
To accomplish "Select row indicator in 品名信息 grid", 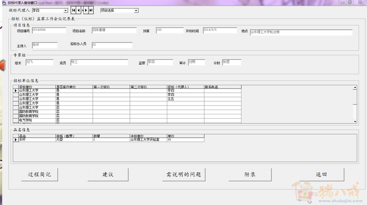I will click(16, 140).
